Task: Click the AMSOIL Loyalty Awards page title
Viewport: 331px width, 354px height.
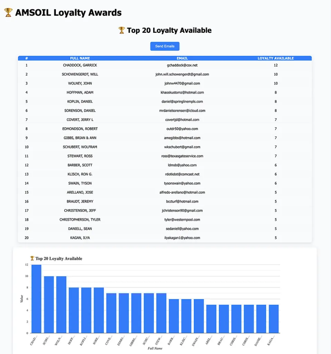Action: click(x=68, y=13)
